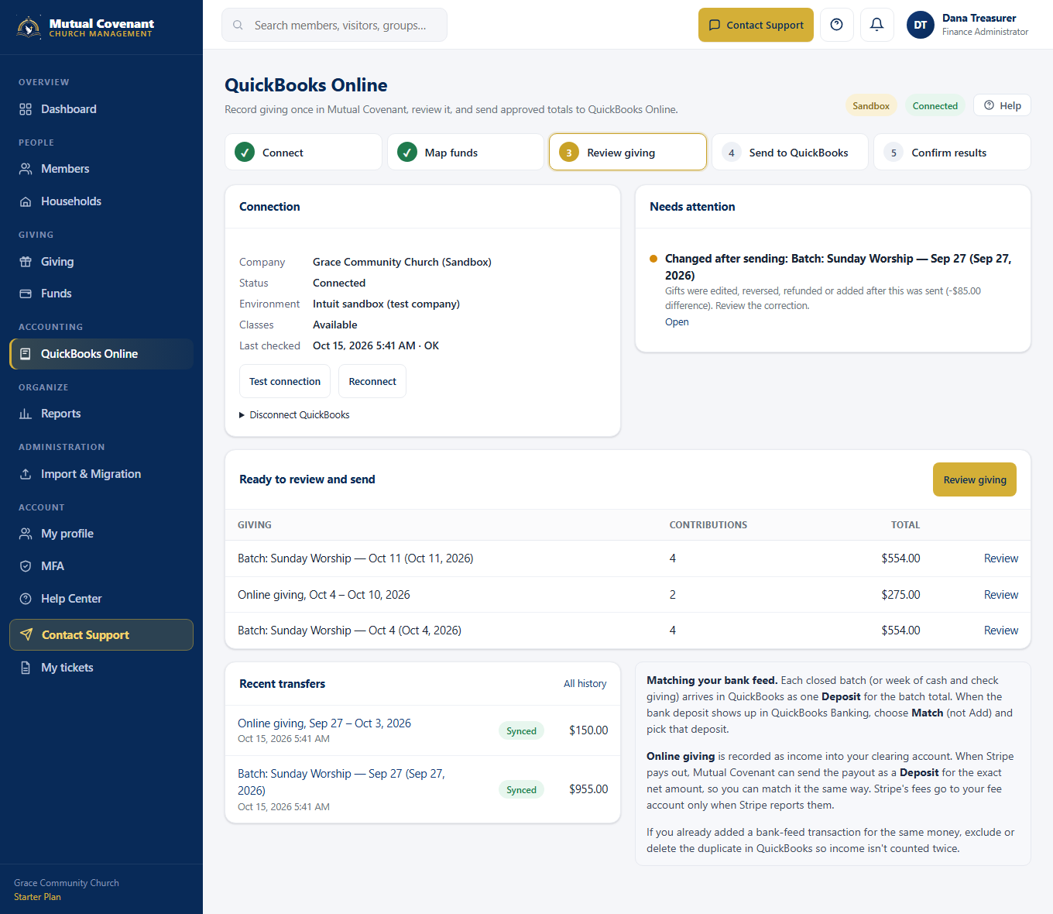
Task: Select the Review giving step tab
Action: pyautogui.click(x=628, y=152)
